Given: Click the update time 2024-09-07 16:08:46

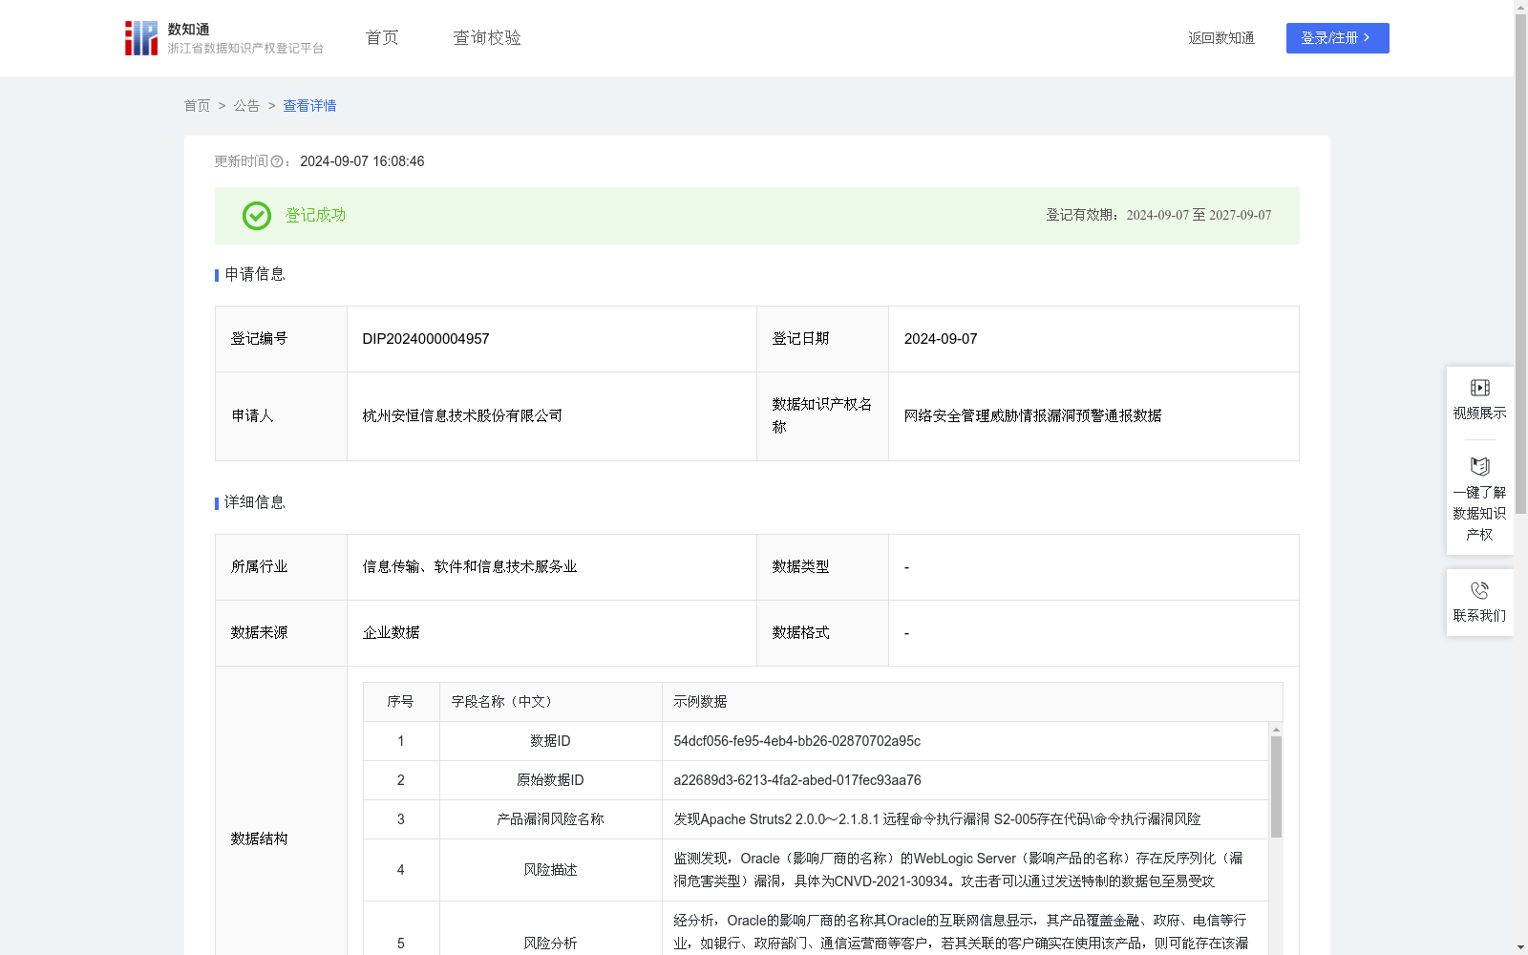Looking at the screenshot, I should 362,162.
